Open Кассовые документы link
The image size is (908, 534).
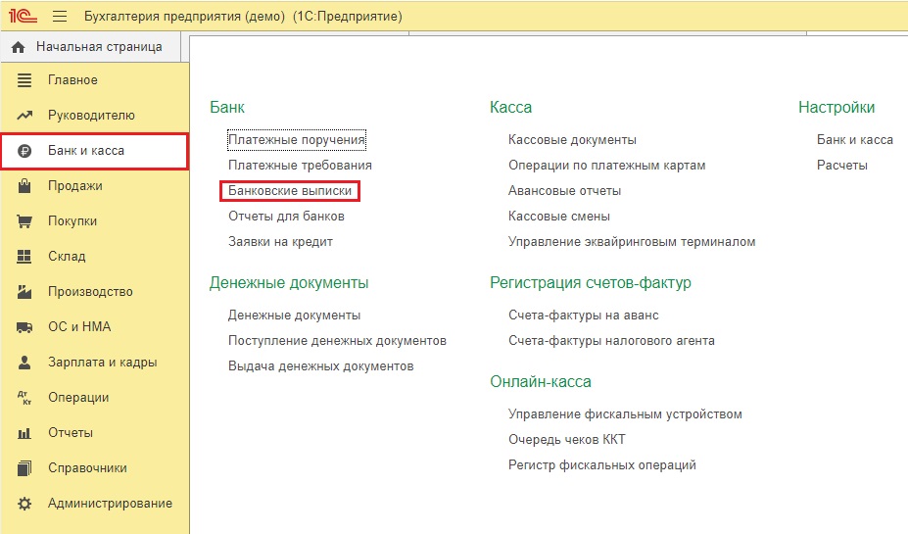pyautogui.click(x=572, y=140)
